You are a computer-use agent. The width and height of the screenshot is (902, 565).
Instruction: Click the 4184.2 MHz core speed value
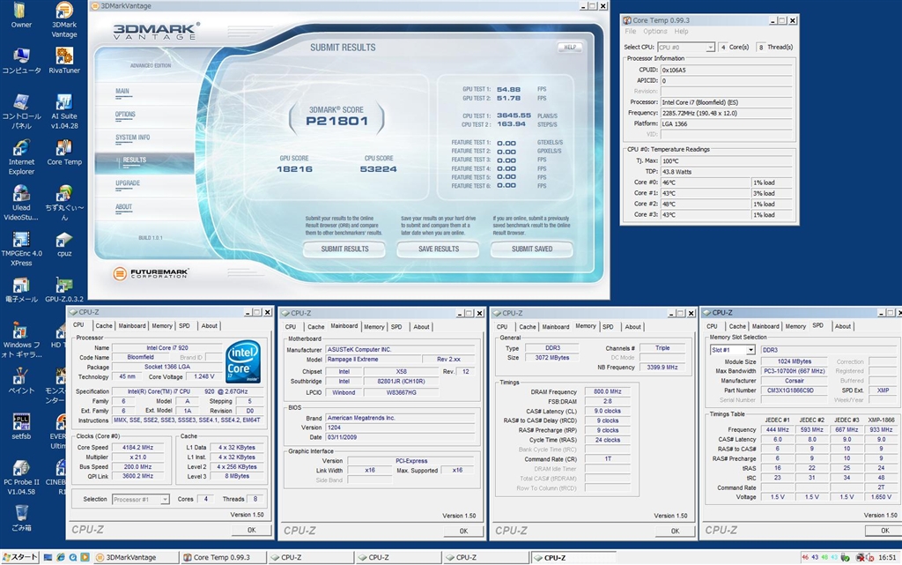pos(138,448)
